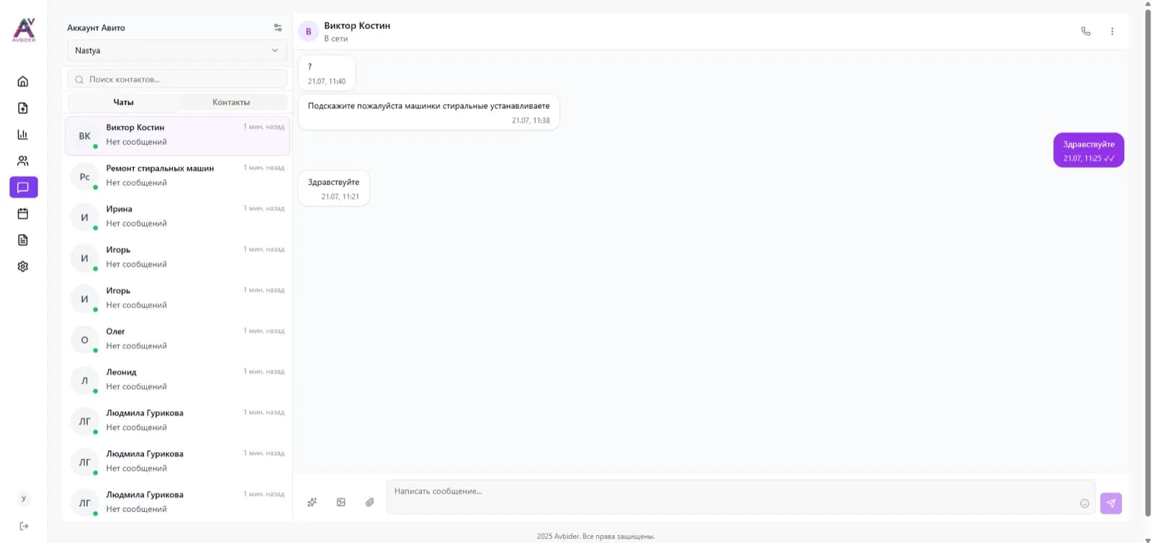Viewport: 1152px width, 543px height.
Task: Open the calendar sidebar icon
Action: point(23,214)
